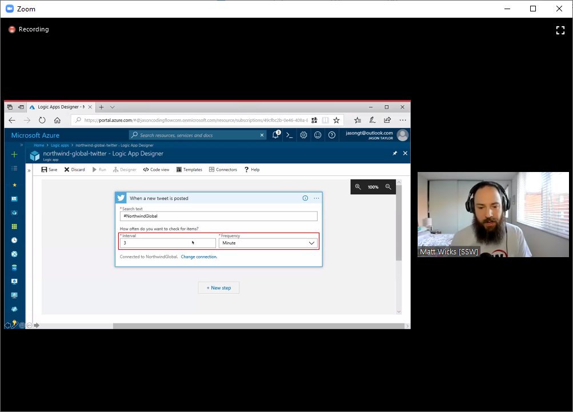Image resolution: width=573 pixels, height=412 pixels.
Task: Open portal help with the question mark icon
Action: (332, 135)
